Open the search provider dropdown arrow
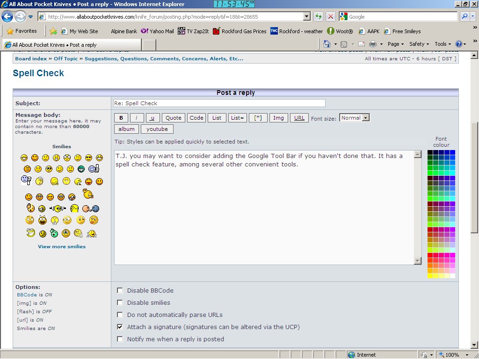 tap(473, 17)
